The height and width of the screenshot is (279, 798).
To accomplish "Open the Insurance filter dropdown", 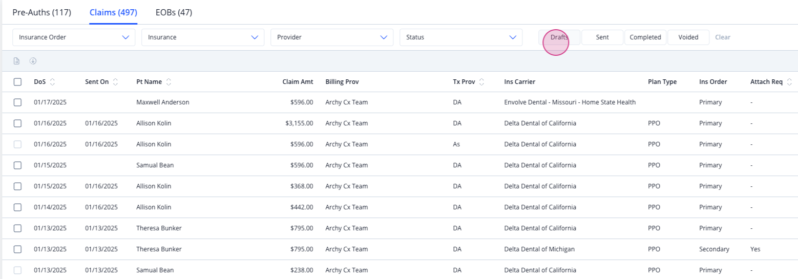I will pos(203,37).
